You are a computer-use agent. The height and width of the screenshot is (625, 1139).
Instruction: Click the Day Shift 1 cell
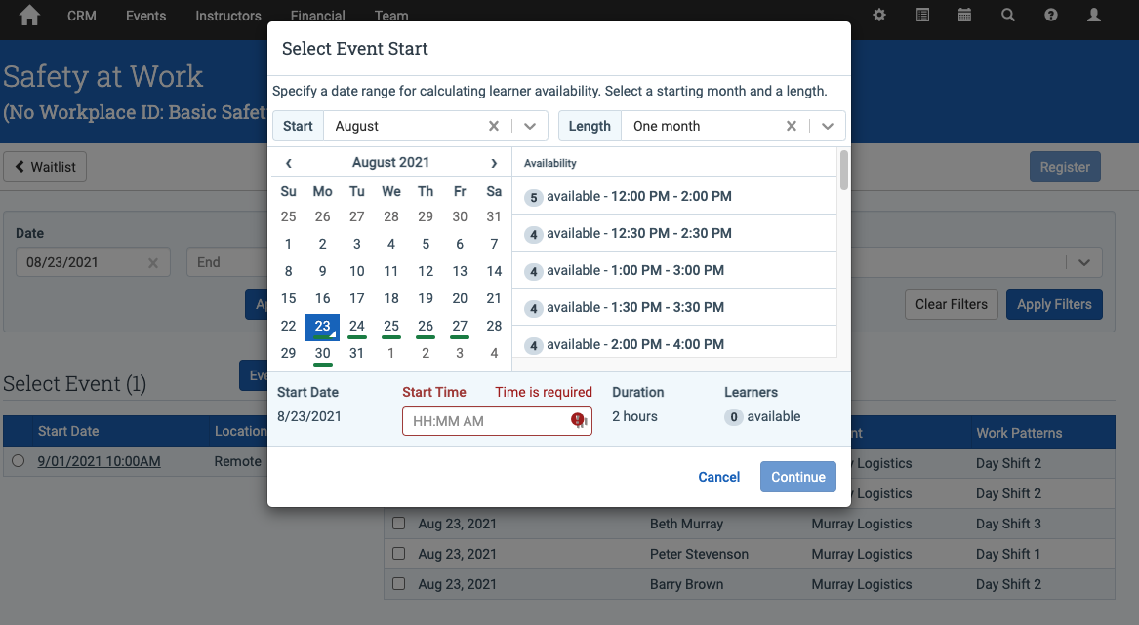(1008, 554)
